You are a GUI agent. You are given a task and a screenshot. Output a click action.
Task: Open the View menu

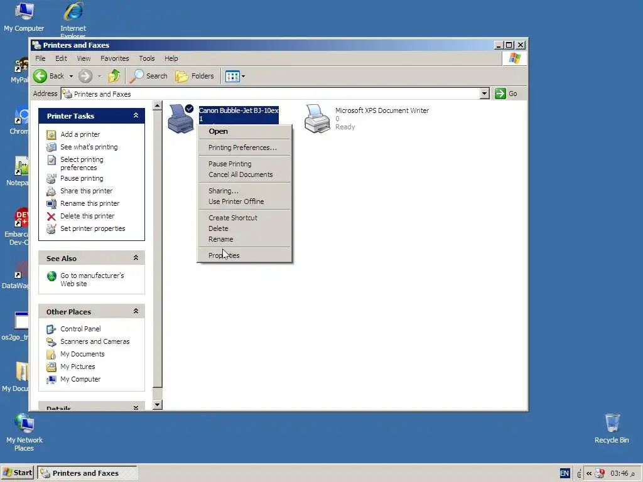pos(84,58)
